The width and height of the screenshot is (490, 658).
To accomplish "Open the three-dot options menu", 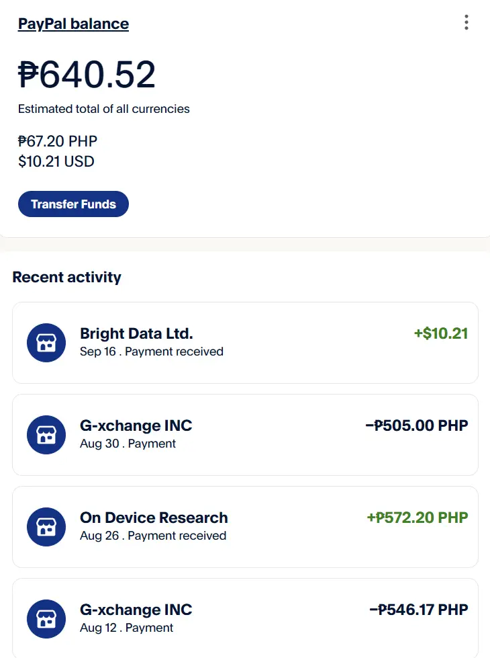I will pyautogui.click(x=466, y=22).
